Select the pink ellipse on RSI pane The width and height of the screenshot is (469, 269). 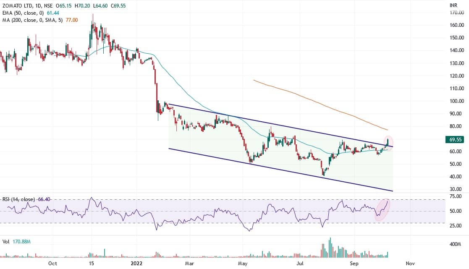click(383, 209)
